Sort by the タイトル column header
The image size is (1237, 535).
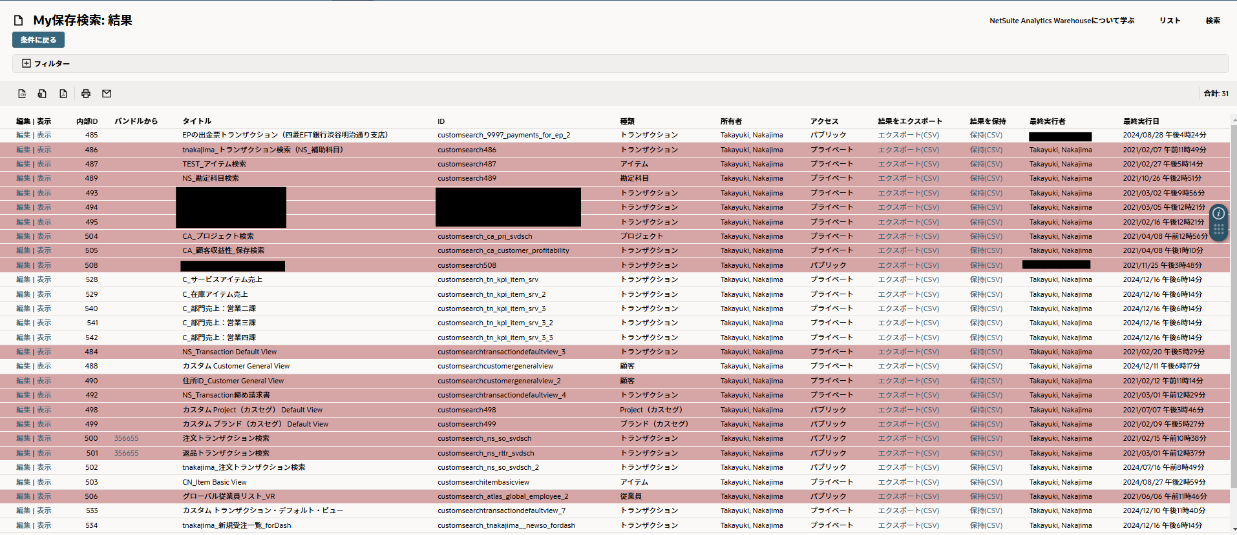click(196, 121)
